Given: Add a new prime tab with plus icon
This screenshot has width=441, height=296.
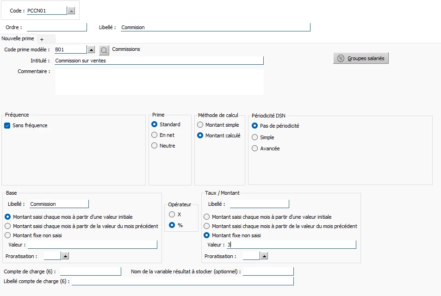Looking at the screenshot, I should coord(42,39).
